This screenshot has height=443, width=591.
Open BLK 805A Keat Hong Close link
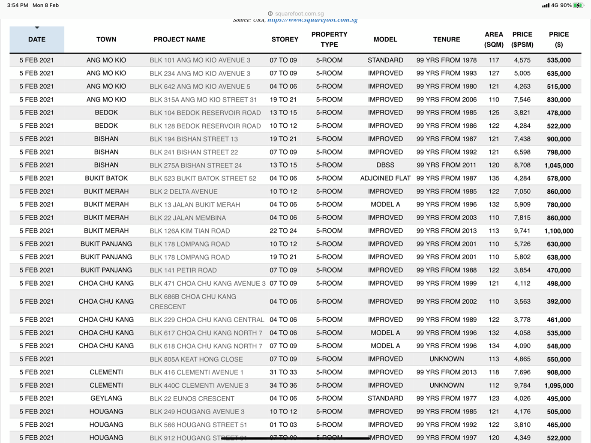click(196, 359)
